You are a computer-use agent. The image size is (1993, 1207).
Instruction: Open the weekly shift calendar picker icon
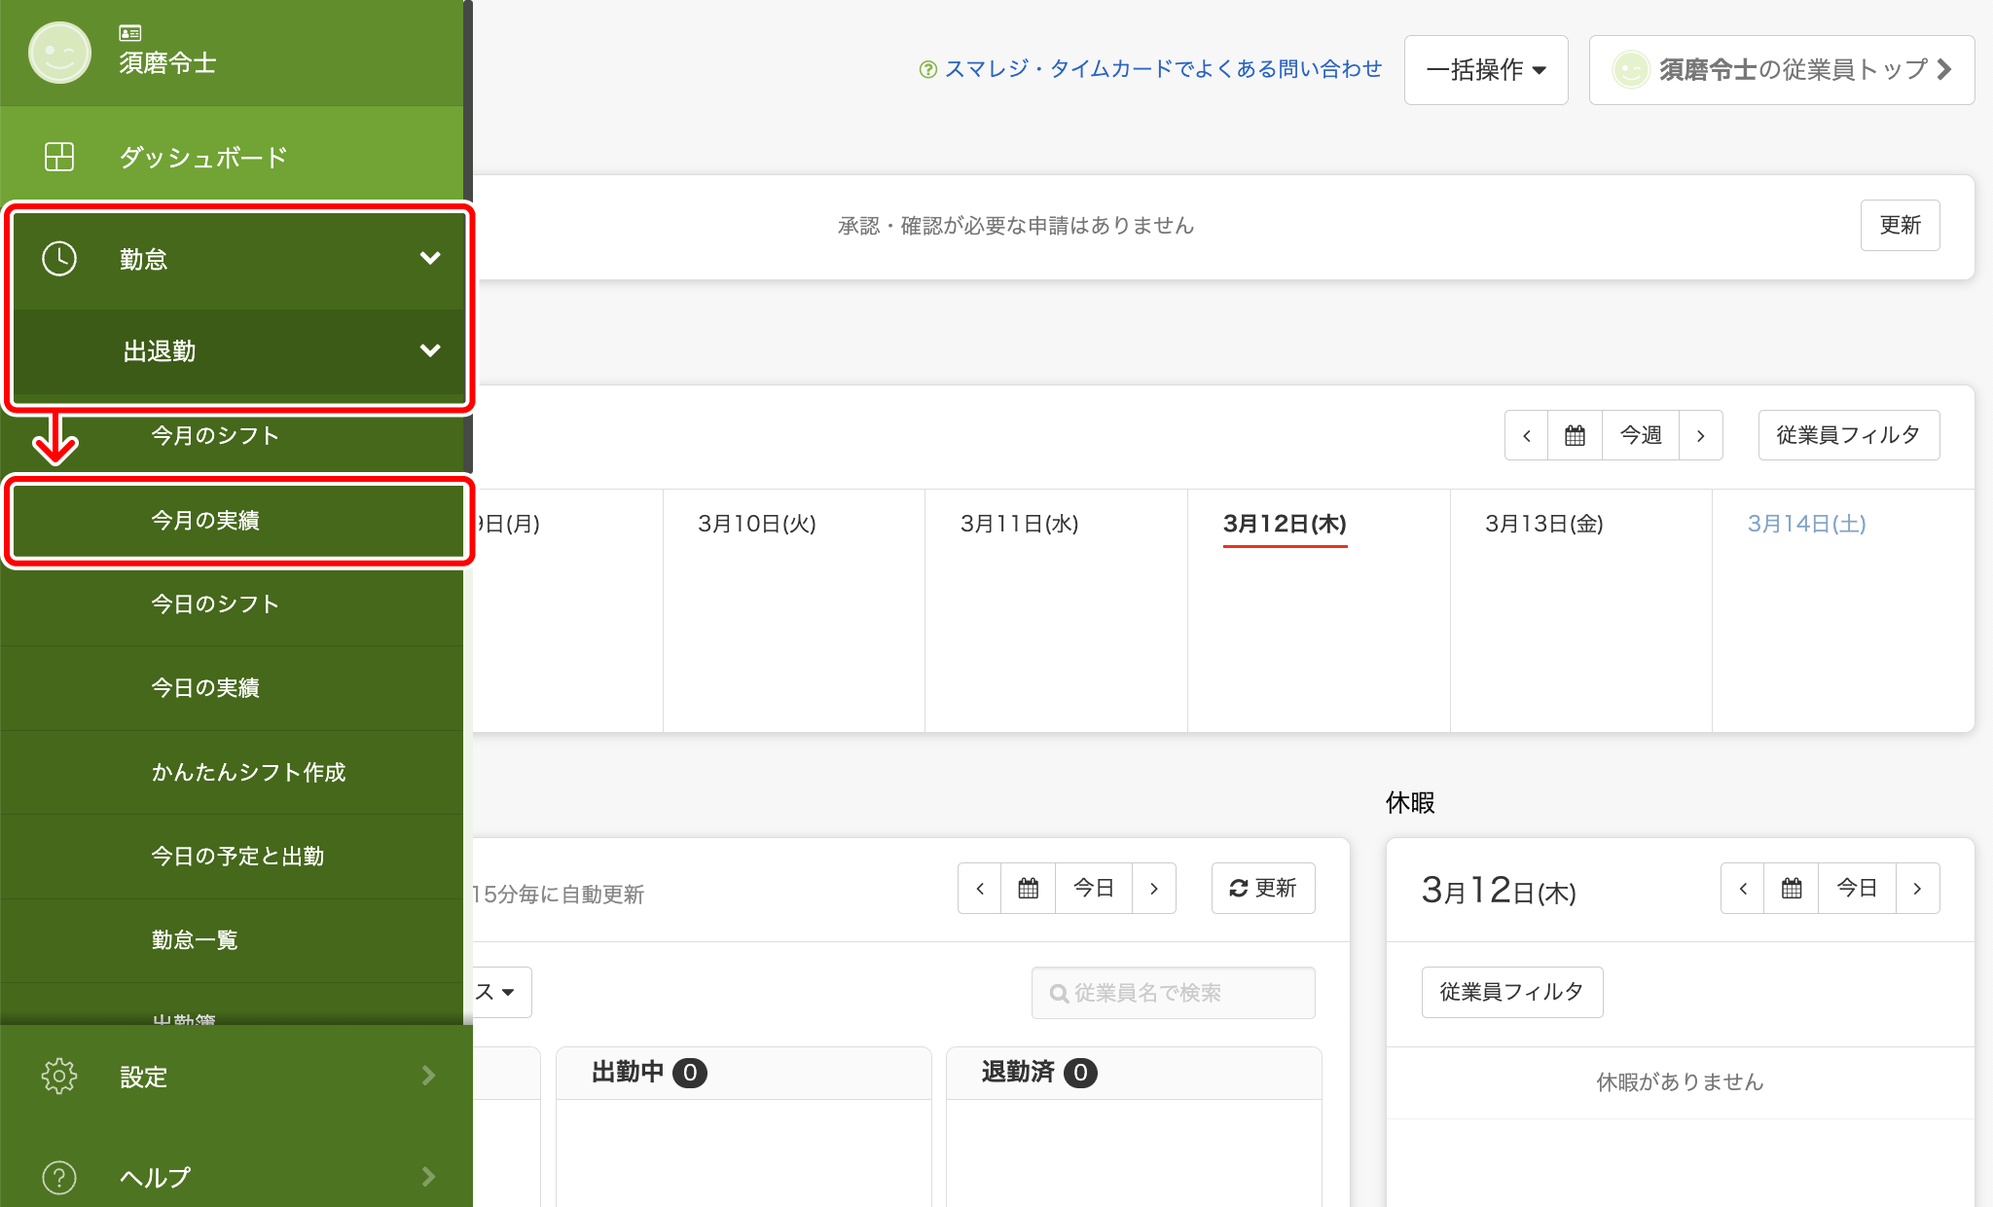click(x=1575, y=435)
